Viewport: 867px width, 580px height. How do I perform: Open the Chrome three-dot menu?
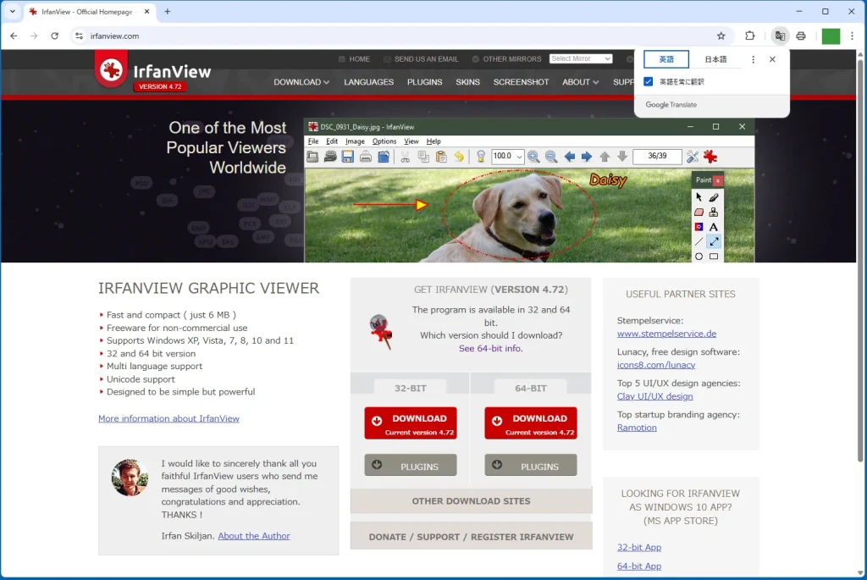[852, 36]
